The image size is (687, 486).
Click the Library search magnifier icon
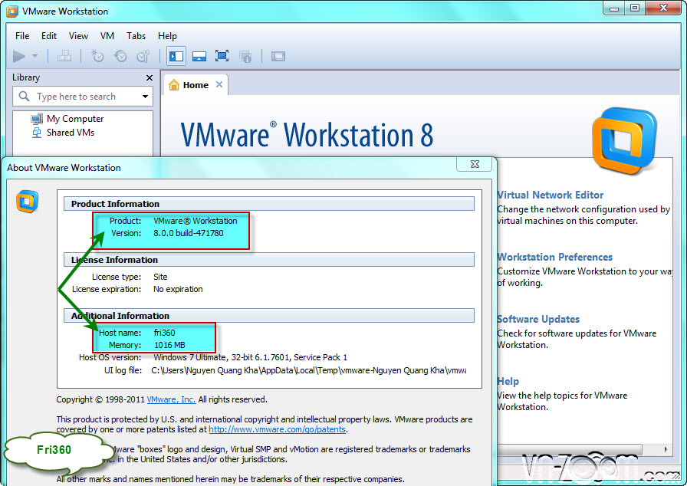pos(24,96)
